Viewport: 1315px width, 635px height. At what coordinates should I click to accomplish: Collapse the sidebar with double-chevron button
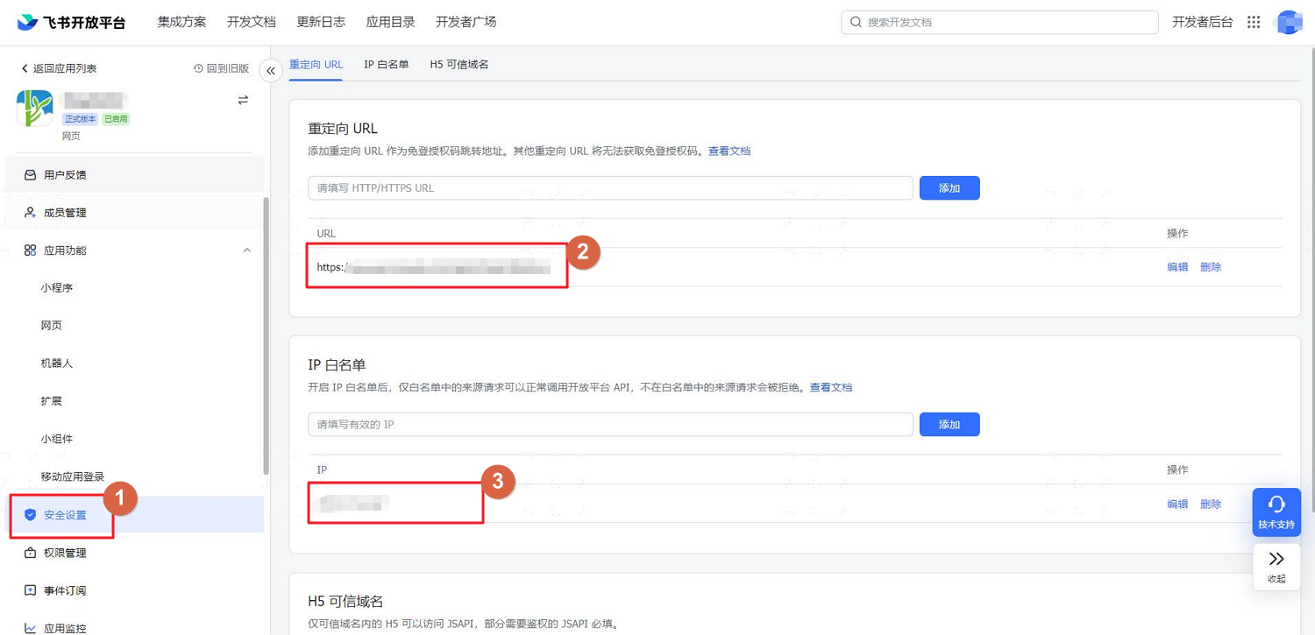click(x=271, y=71)
